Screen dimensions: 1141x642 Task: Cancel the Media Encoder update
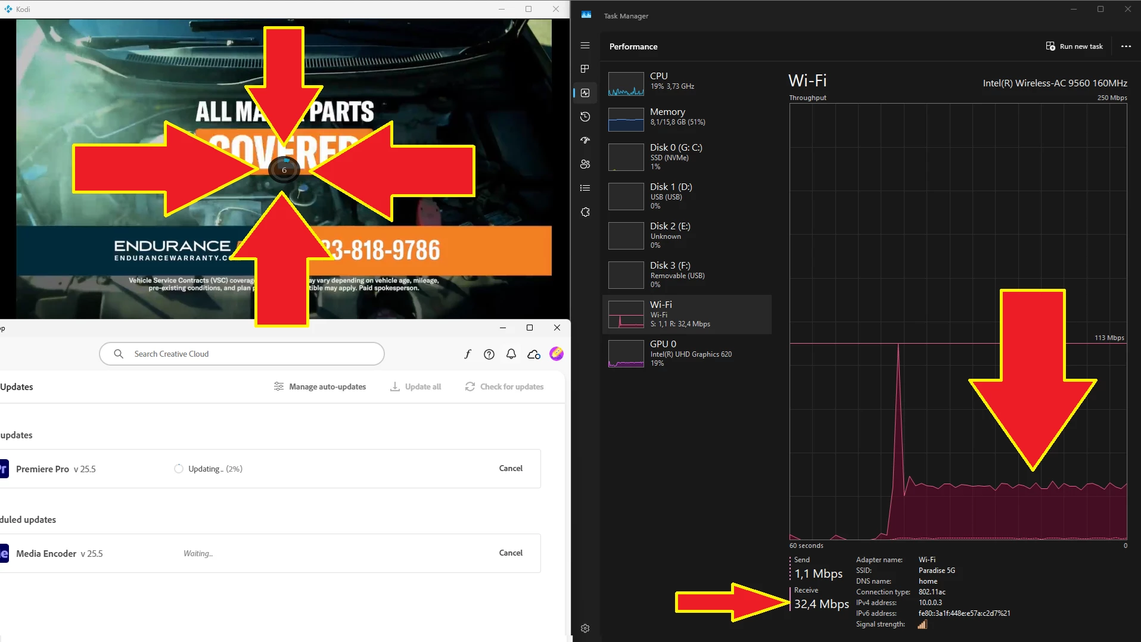[x=511, y=553]
